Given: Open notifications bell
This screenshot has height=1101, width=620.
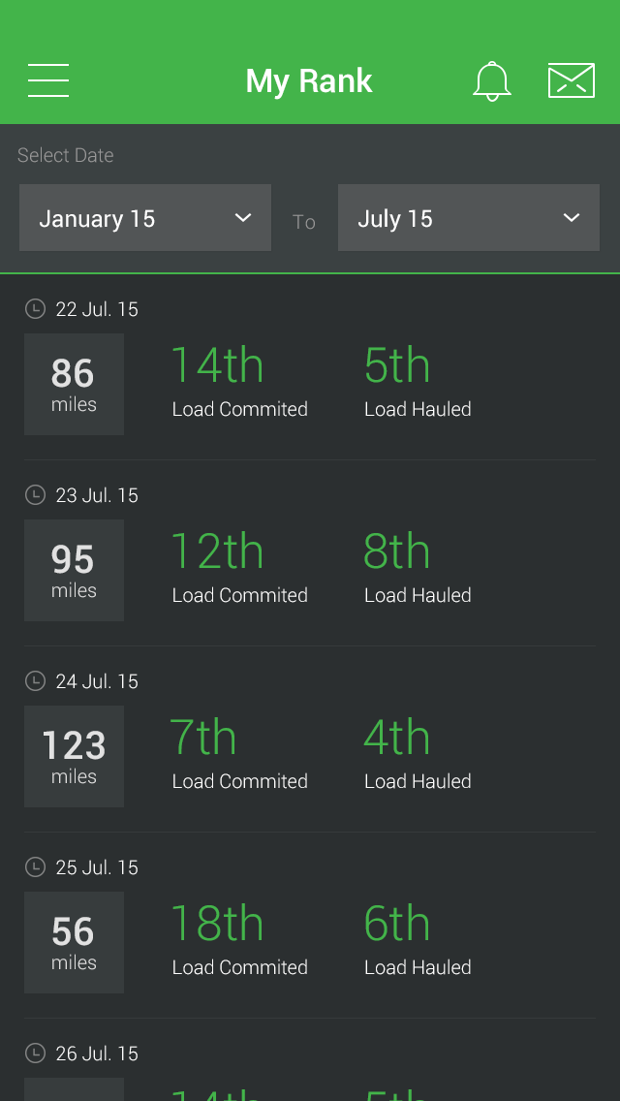Looking at the screenshot, I should pos(491,80).
